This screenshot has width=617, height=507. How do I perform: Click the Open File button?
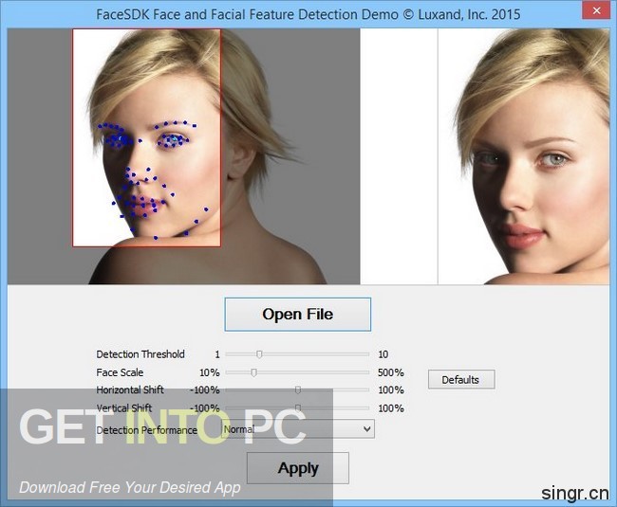[297, 315]
